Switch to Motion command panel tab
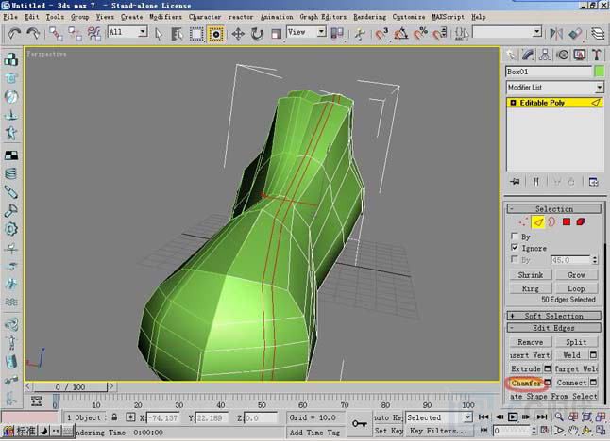The width and height of the screenshot is (610, 441). coord(563,55)
